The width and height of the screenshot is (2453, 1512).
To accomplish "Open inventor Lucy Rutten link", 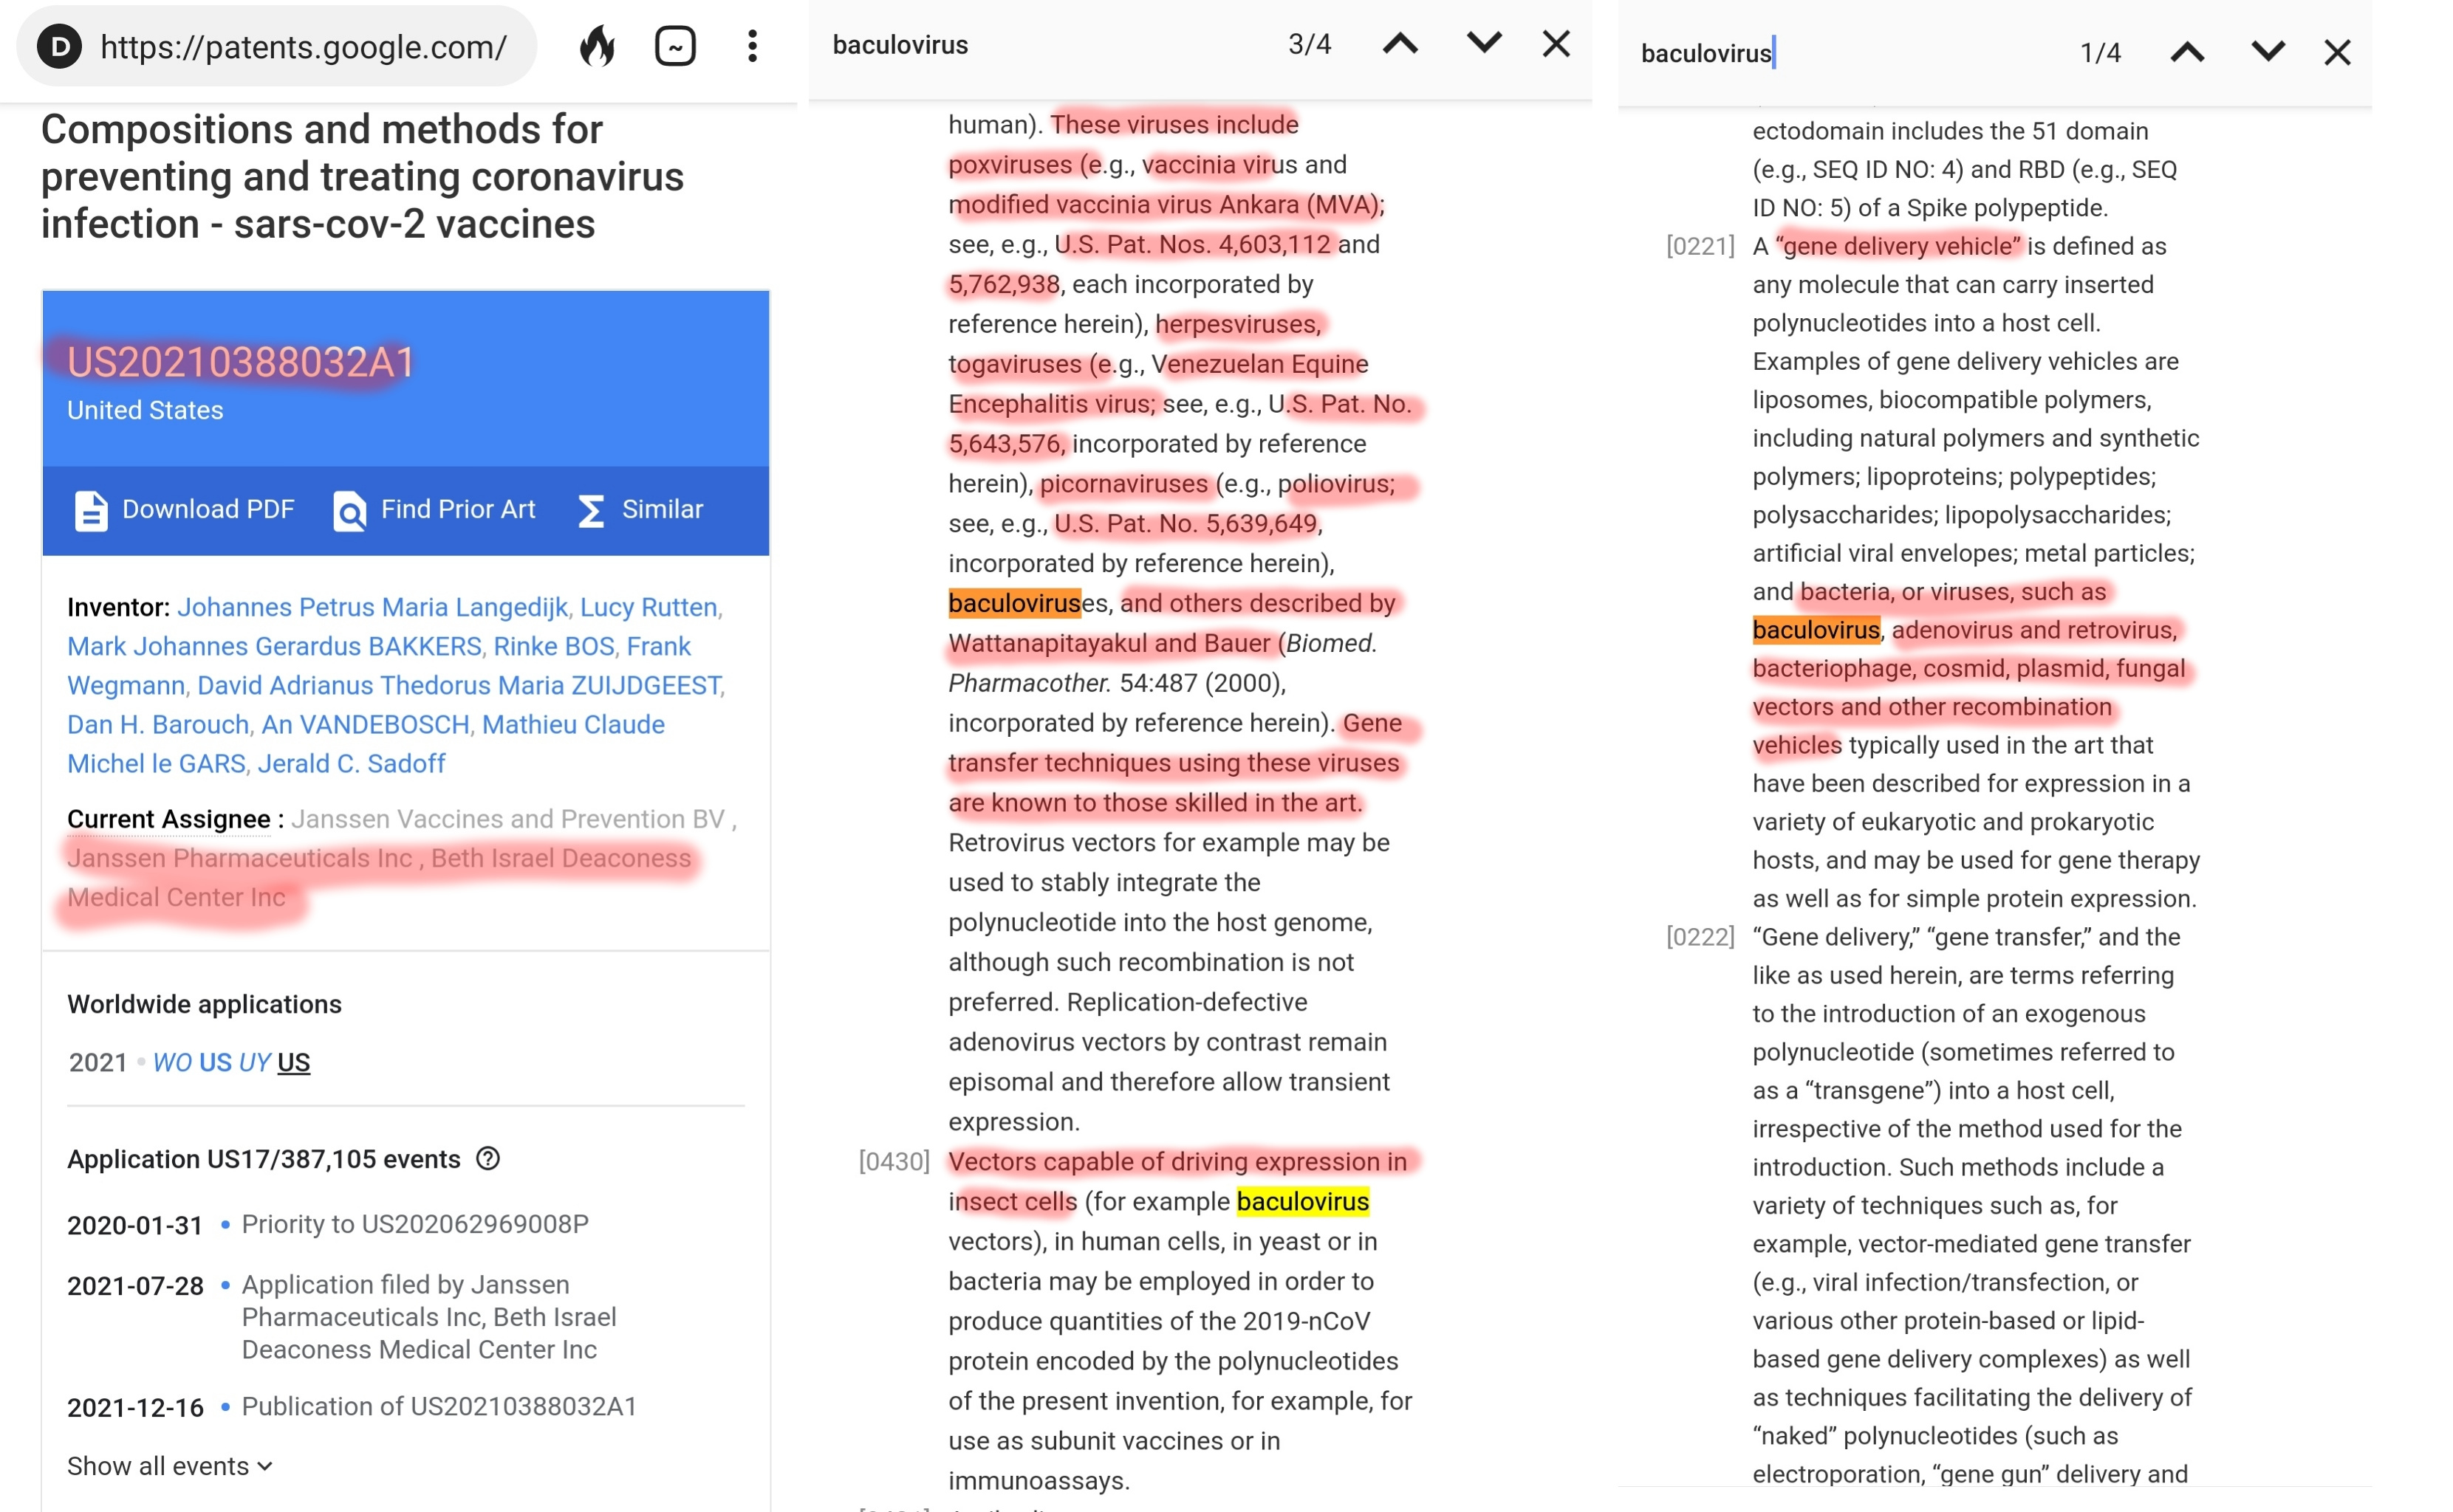I will coord(649,607).
